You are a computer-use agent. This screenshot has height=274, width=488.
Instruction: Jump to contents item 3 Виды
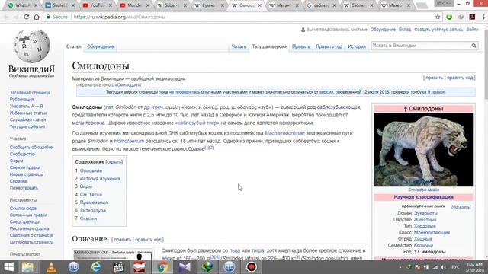(x=86, y=186)
